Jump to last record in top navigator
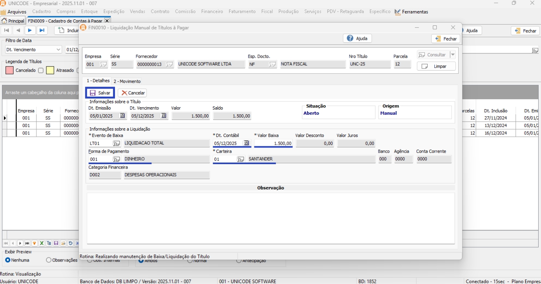Image resolution: width=541 pixels, height=284 pixels. (42, 30)
